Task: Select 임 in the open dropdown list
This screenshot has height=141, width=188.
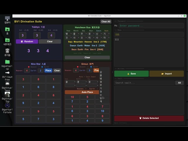Action: 101,98
